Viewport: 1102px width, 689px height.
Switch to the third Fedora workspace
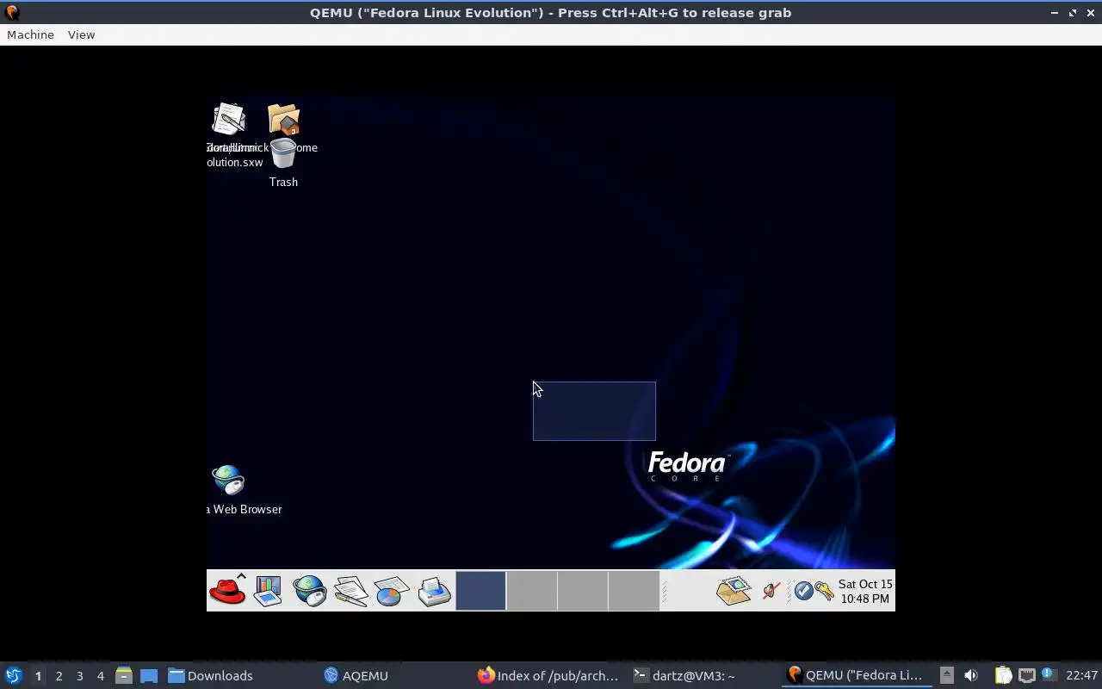point(582,591)
